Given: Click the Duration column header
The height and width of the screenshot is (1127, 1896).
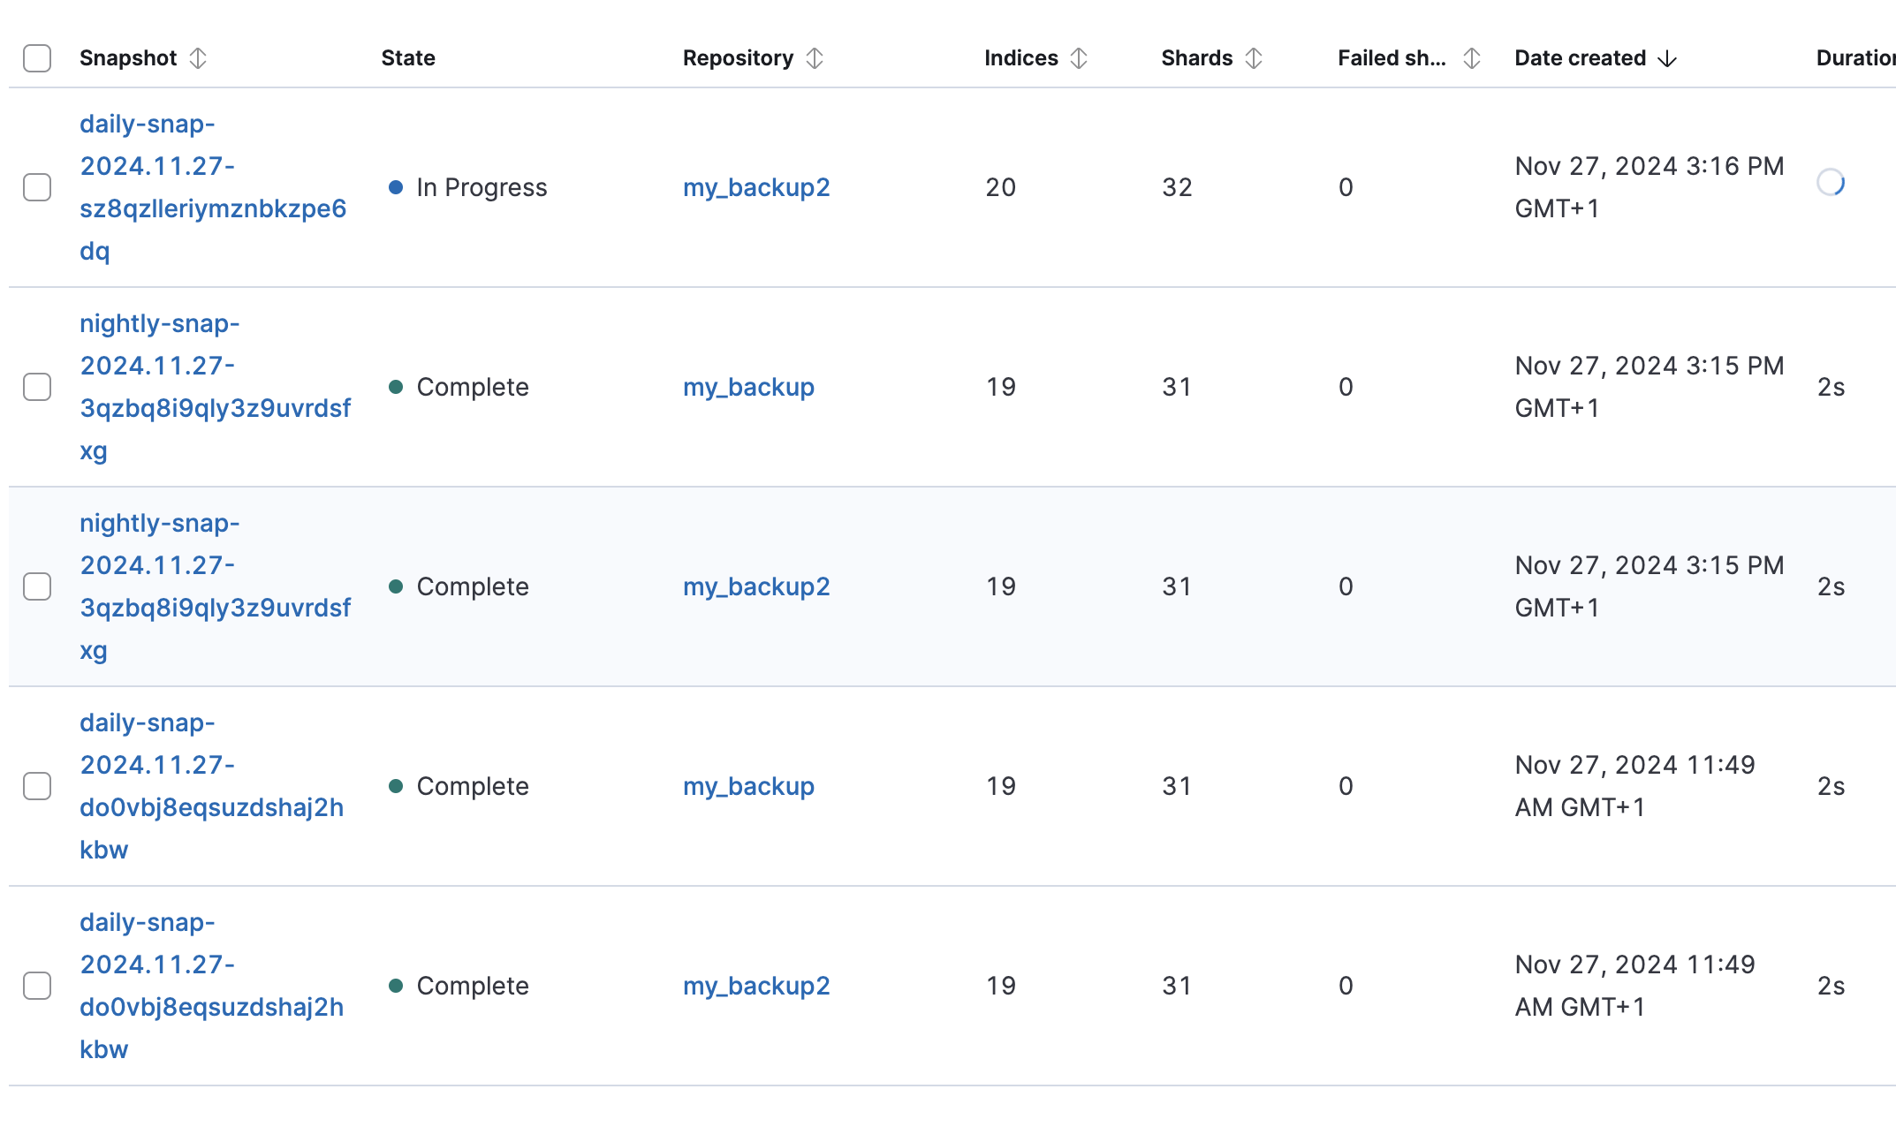Looking at the screenshot, I should (1855, 58).
